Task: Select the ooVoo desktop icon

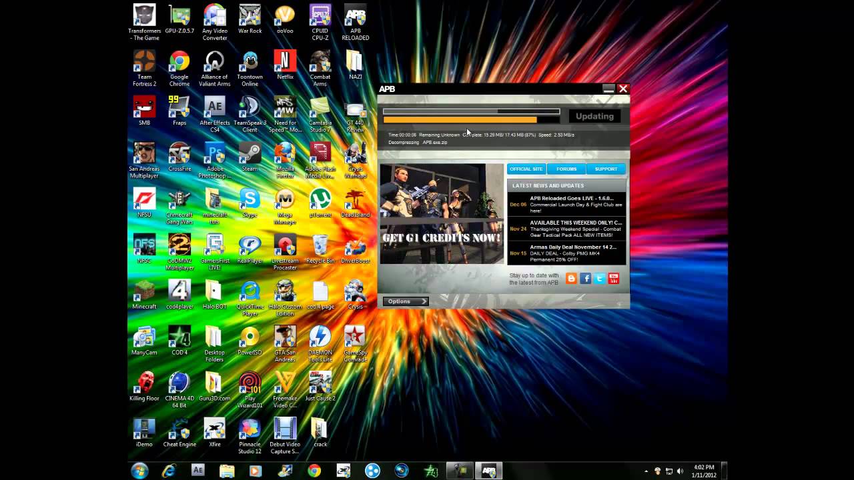Action: pos(285,19)
